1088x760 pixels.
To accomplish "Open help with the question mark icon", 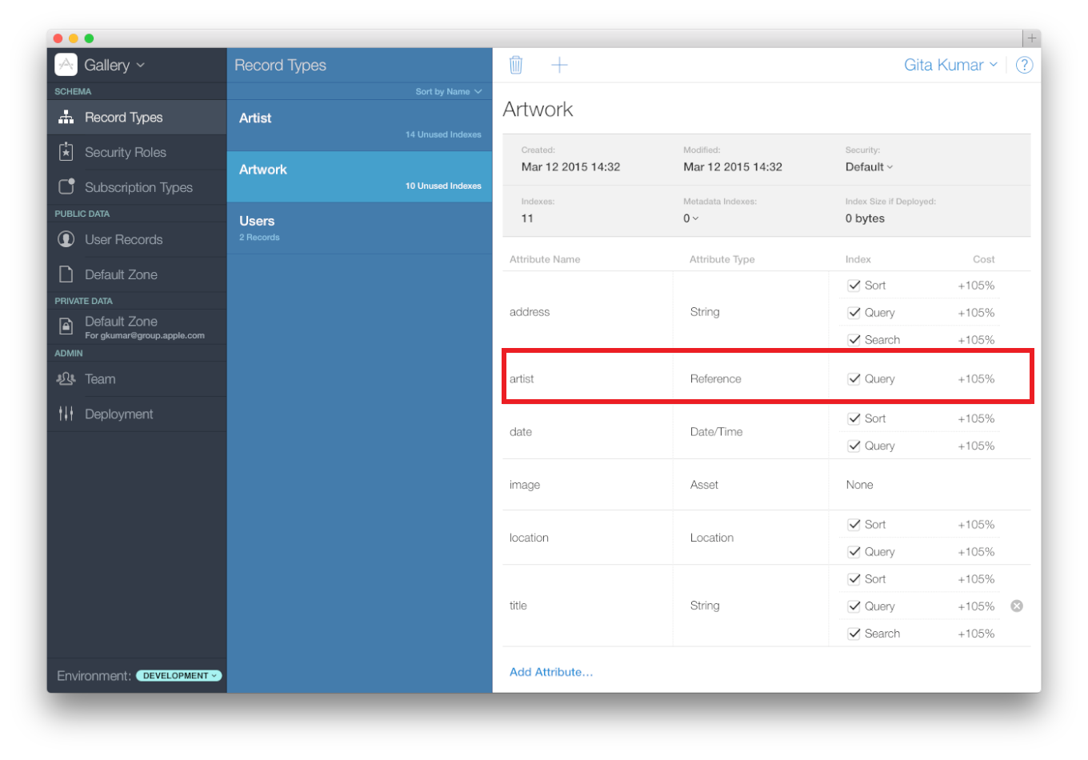I will click(1023, 65).
